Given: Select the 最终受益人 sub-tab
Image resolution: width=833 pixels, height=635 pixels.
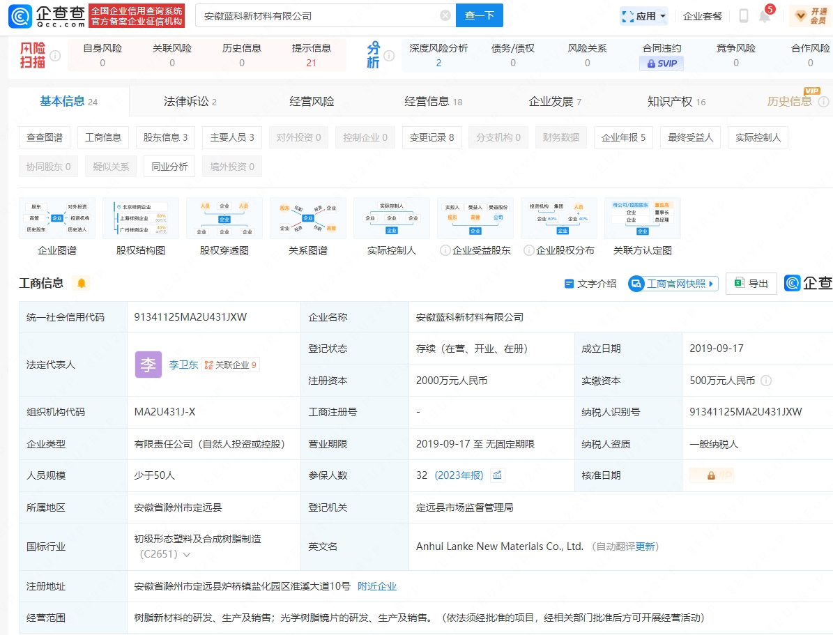Looking at the screenshot, I should (x=690, y=137).
